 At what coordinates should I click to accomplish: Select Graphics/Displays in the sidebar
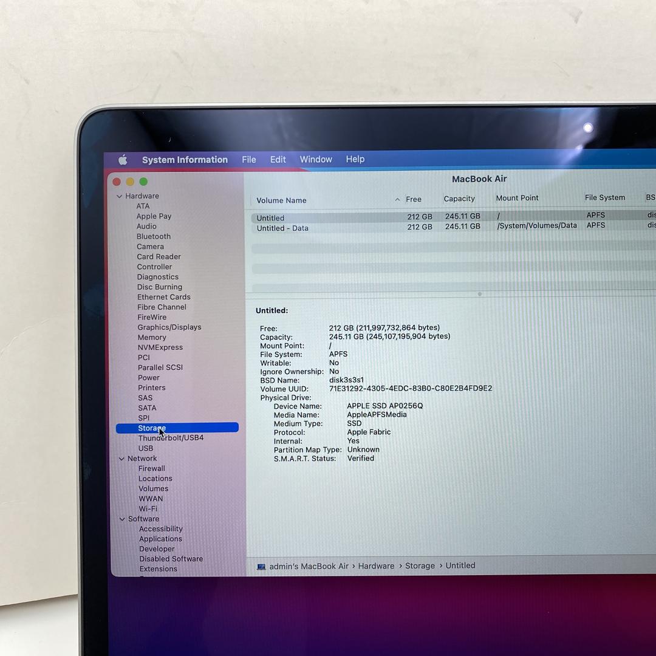click(169, 327)
